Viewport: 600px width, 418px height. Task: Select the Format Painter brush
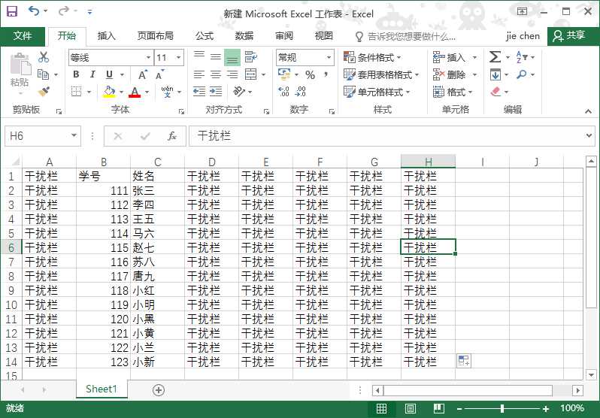click(x=44, y=92)
